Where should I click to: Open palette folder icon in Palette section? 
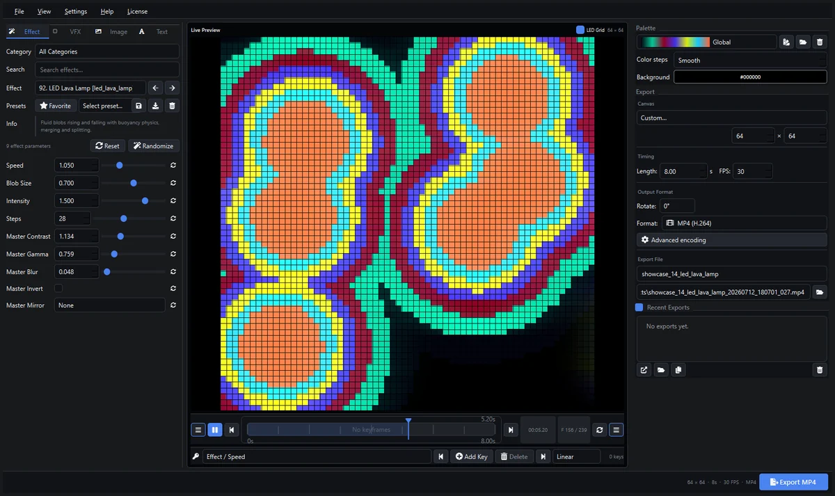(803, 42)
